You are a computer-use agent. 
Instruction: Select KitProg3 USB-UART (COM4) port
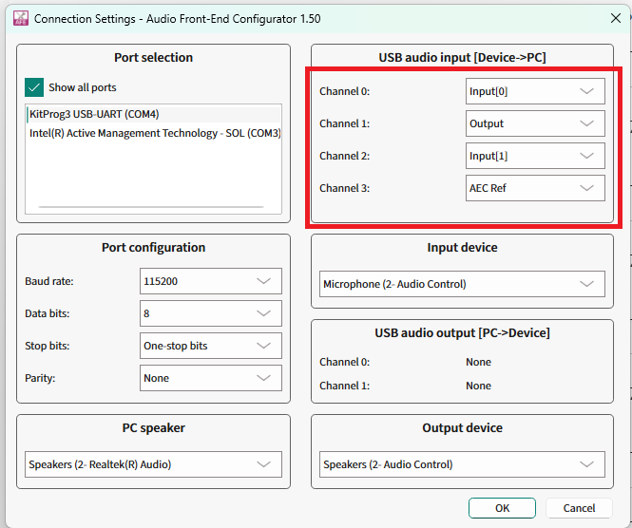94,114
